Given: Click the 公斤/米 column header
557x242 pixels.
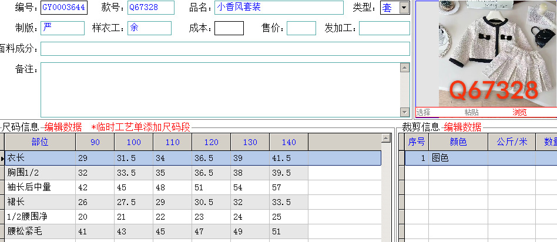Looking at the screenshot, I should 512,142.
